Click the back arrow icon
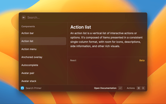 click(24, 17)
